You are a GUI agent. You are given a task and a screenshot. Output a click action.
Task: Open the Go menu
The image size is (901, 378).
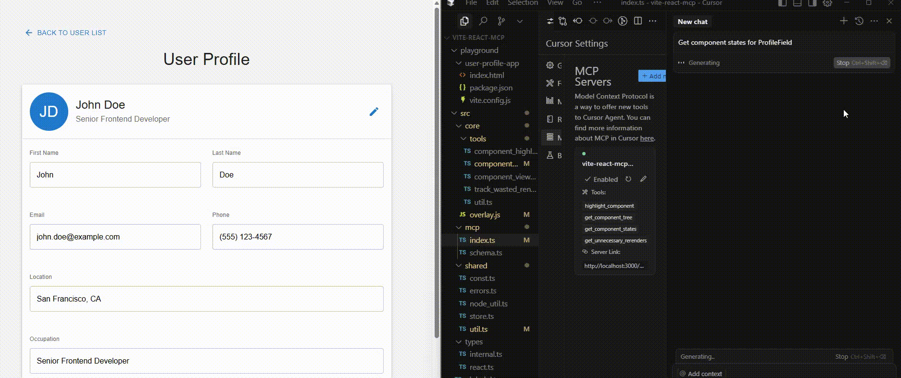click(x=577, y=3)
